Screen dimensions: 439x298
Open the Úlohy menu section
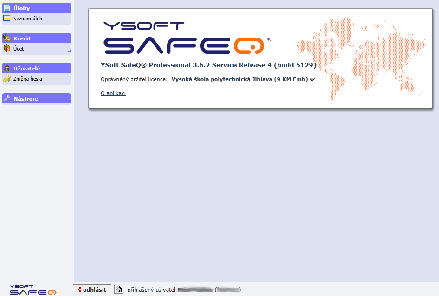click(x=37, y=8)
